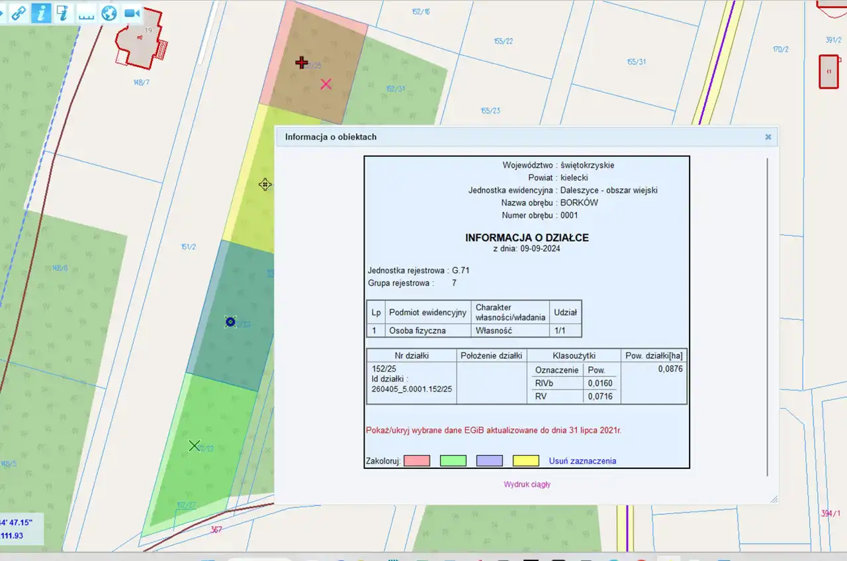Click the pink X marker on map
Viewport: 847px width, 561px height.
click(326, 84)
